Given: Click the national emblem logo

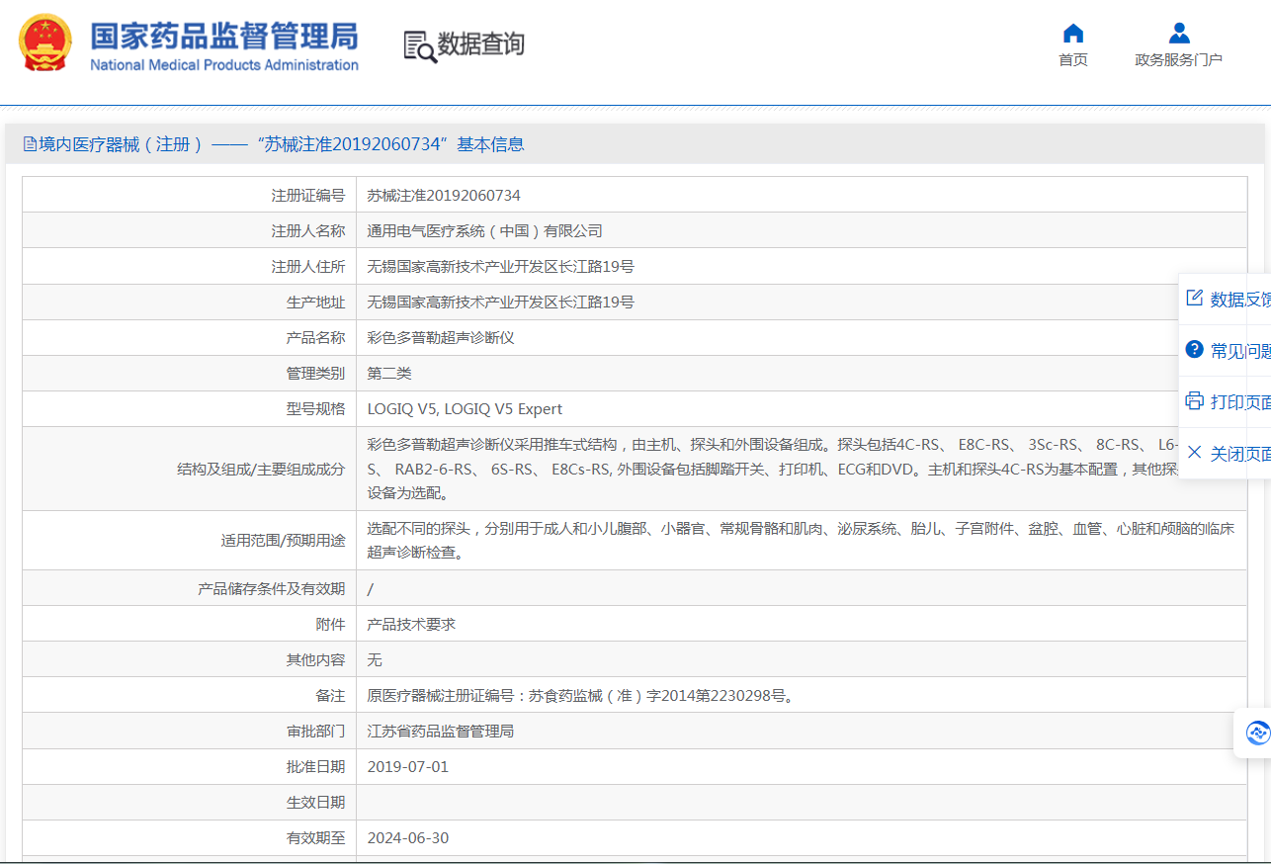Looking at the screenshot, I should pyautogui.click(x=45, y=43).
